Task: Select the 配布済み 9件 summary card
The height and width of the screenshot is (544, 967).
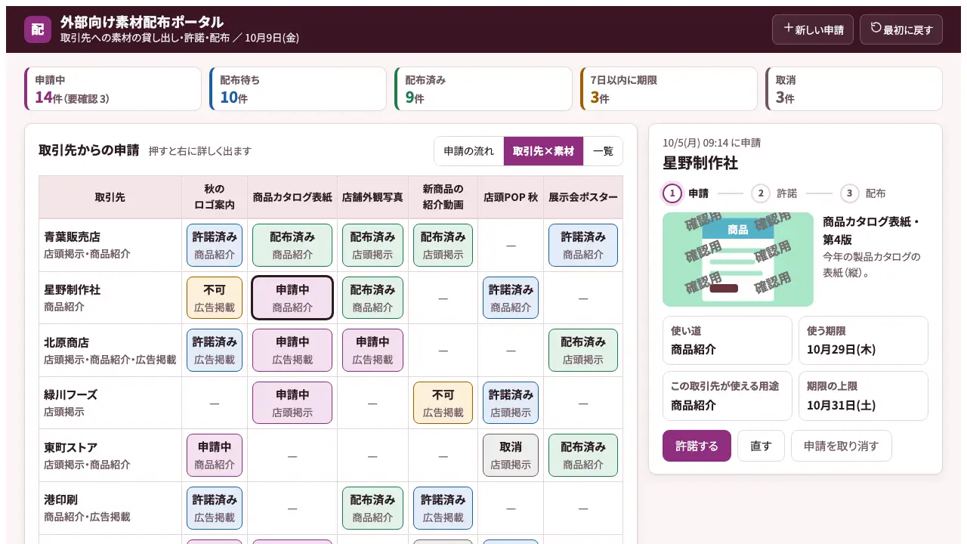Action: pyautogui.click(x=483, y=89)
